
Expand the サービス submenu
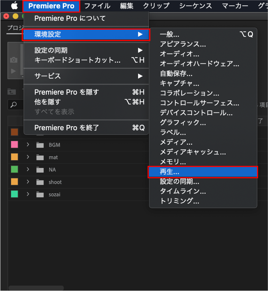click(86, 76)
